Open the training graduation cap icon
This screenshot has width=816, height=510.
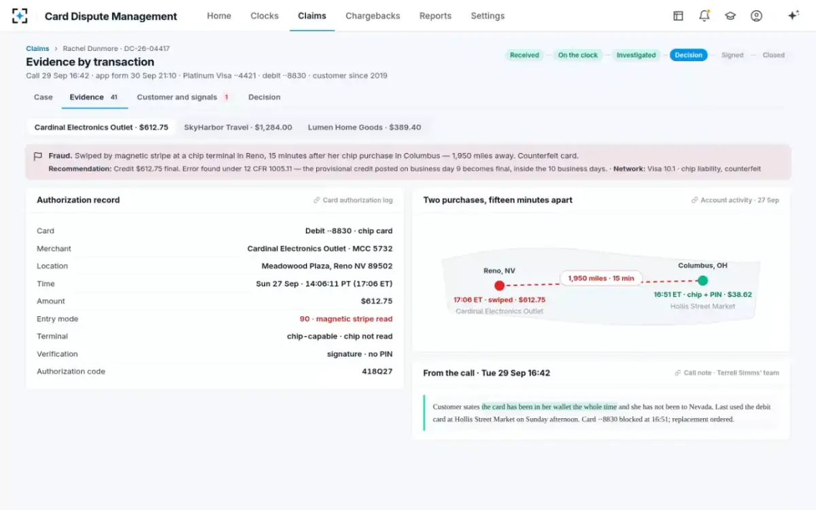pyautogui.click(x=730, y=16)
